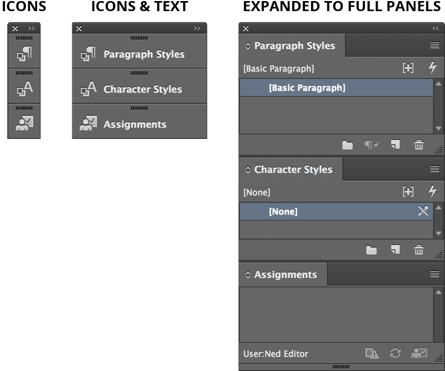The height and width of the screenshot is (371, 445).
Task: Update content with the refresh icon in Assignments
Action: [x=395, y=354]
